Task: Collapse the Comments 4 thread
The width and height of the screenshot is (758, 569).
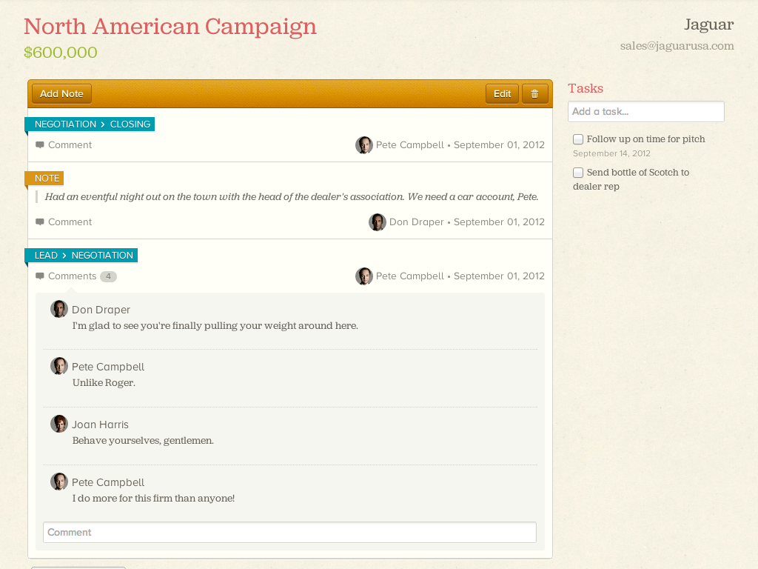Action: (72, 276)
